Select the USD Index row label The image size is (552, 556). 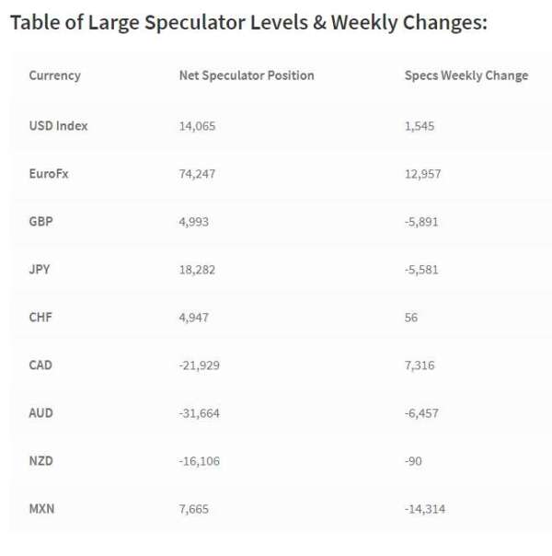[x=58, y=126]
